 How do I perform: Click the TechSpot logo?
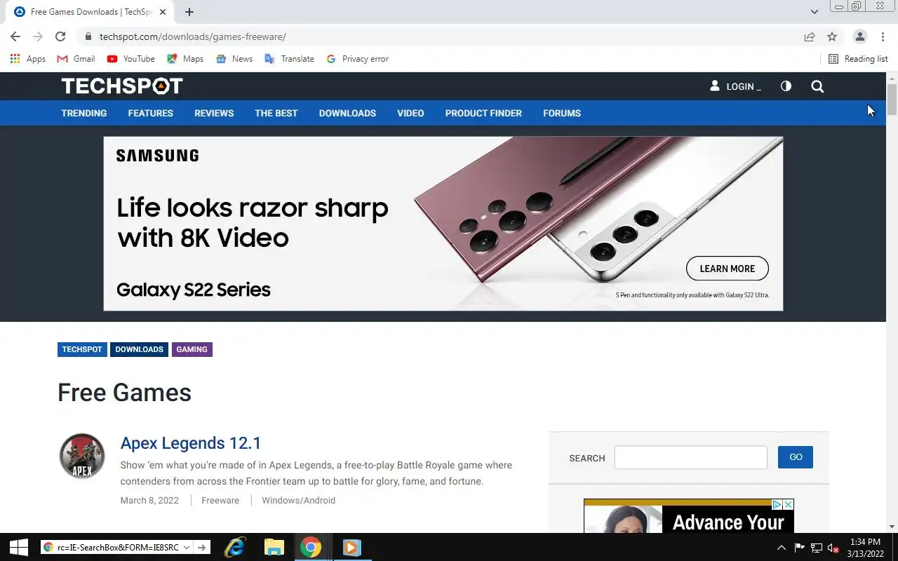(122, 86)
